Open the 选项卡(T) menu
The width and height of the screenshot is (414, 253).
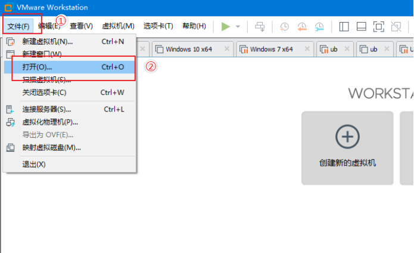coord(158,26)
